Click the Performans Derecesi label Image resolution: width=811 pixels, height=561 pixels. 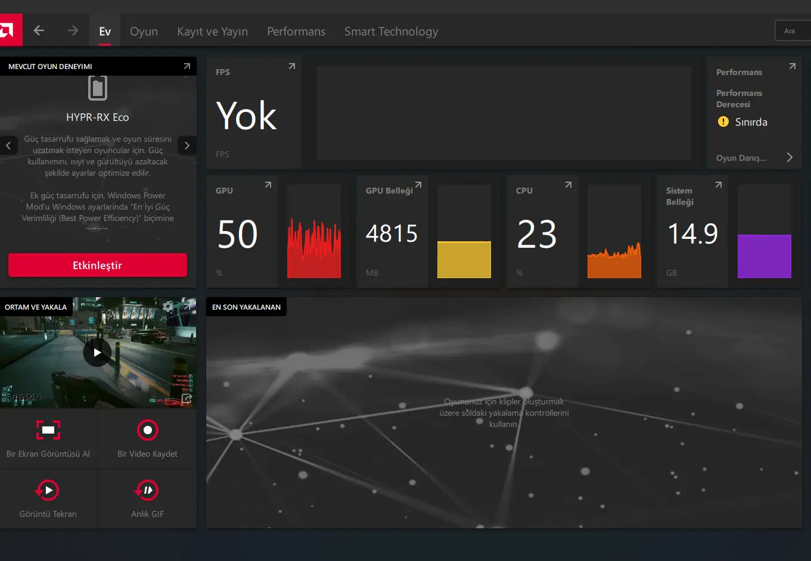pos(739,98)
